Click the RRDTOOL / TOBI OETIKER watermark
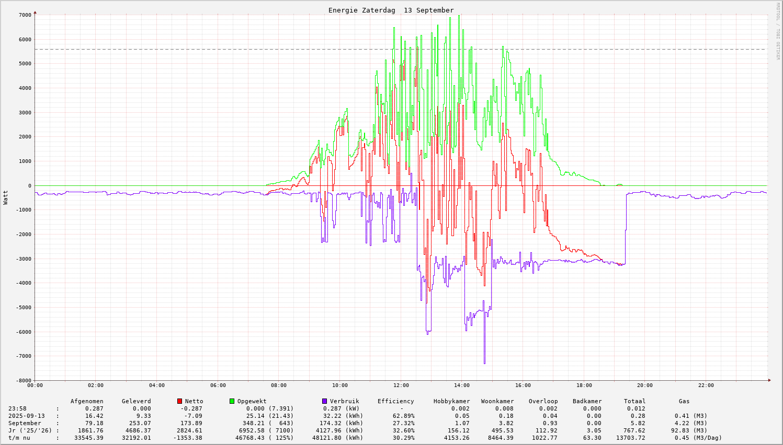This screenshot has width=783, height=445. 778,31
